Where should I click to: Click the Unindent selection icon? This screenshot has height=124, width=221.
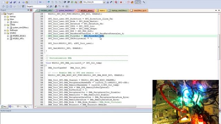[68, 2]
